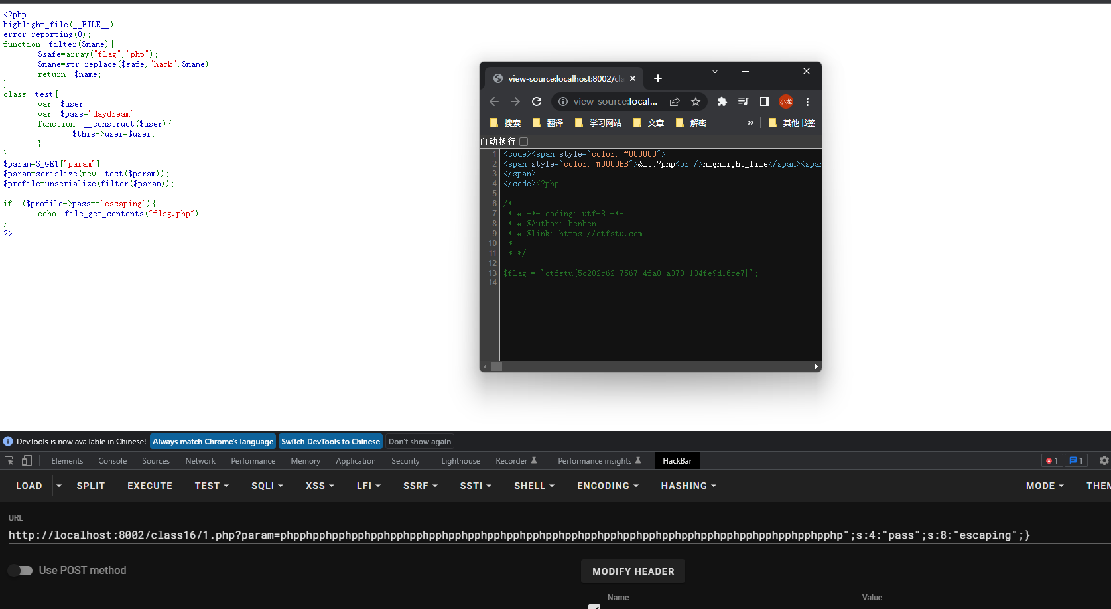Open the TEST dropdown
Viewport: 1111px width, 609px height.
point(212,486)
